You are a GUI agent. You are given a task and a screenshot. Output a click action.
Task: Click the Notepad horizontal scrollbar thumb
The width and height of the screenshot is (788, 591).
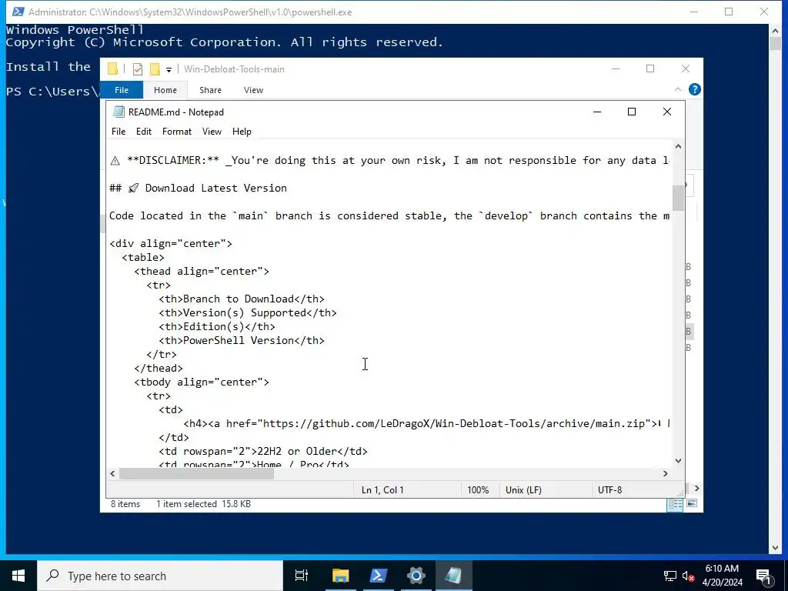pyautogui.click(x=196, y=474)
